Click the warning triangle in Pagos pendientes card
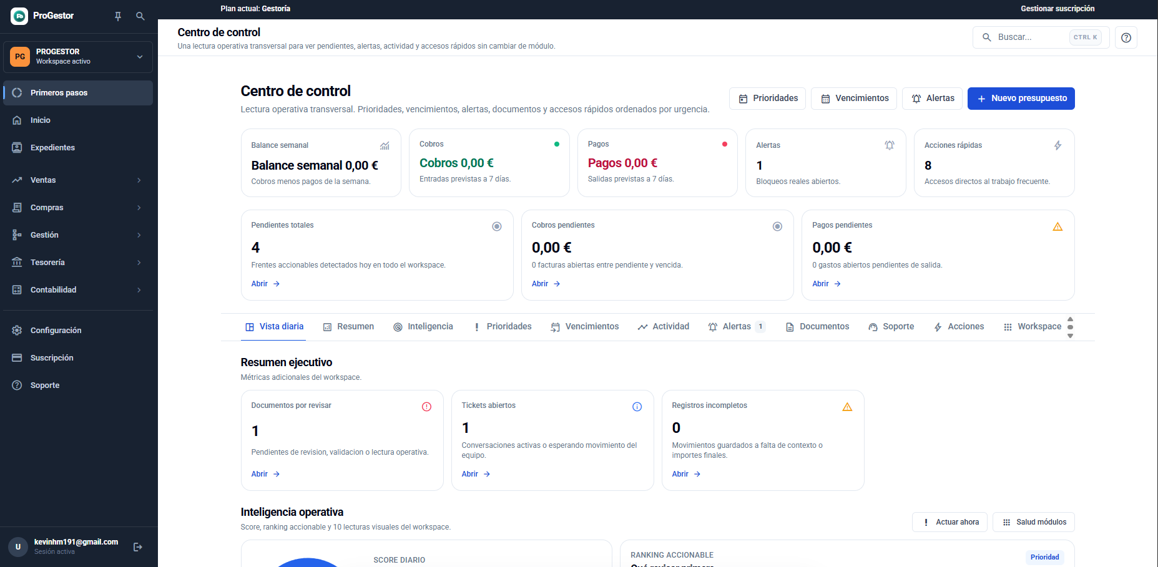 coord(1057,226)
